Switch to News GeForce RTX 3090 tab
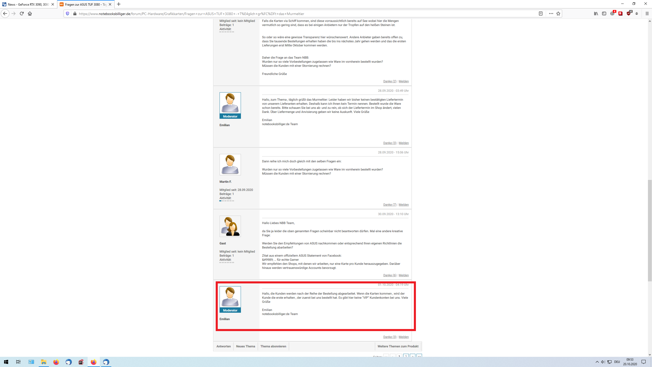Viewport: 652px width, 367px height. click(28, 4)
